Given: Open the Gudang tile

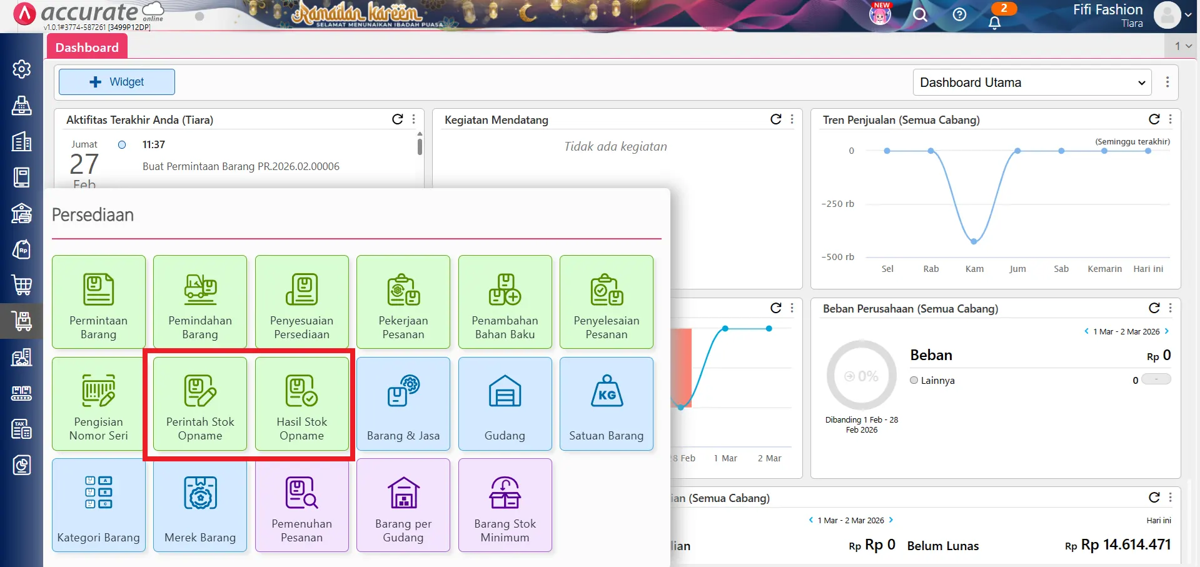Looking at the screenshot, I should [x=505, y=404].
